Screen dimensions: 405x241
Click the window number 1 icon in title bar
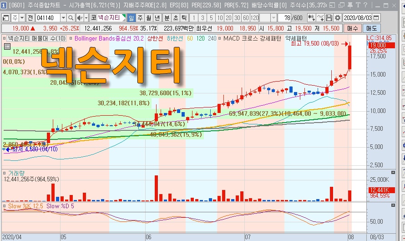4,5
